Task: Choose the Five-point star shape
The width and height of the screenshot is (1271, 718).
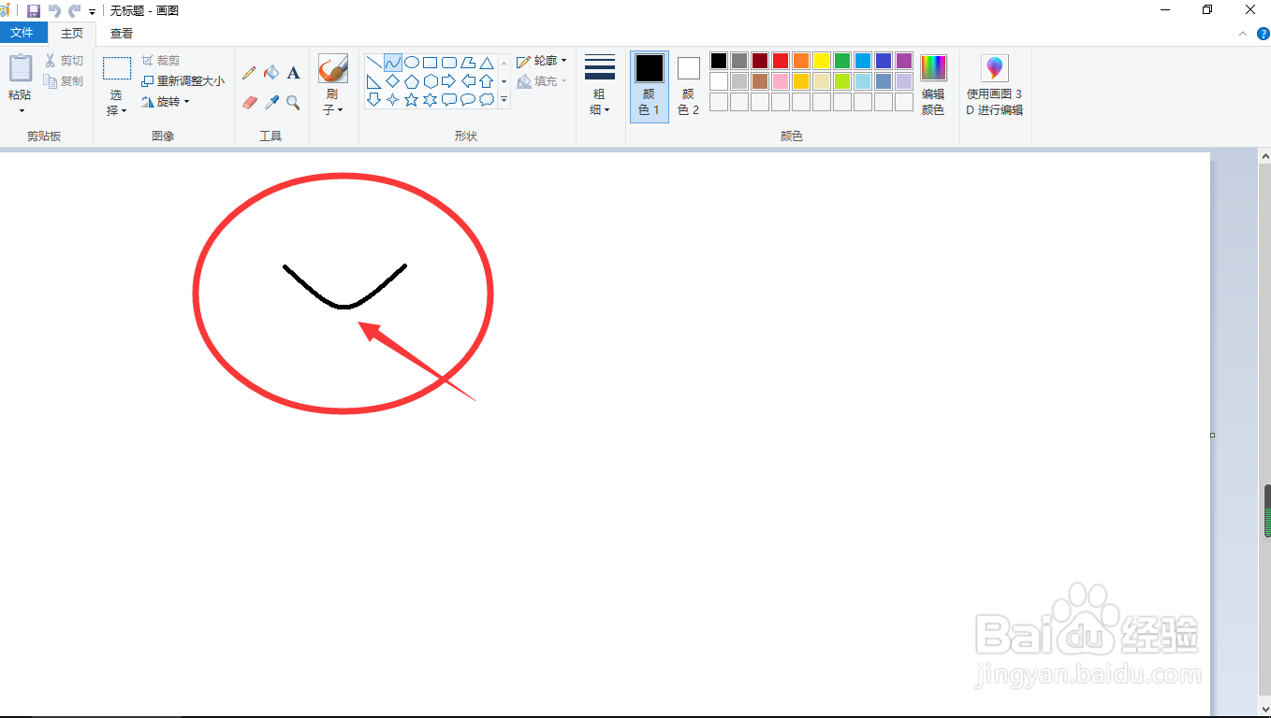Action: 411,100
